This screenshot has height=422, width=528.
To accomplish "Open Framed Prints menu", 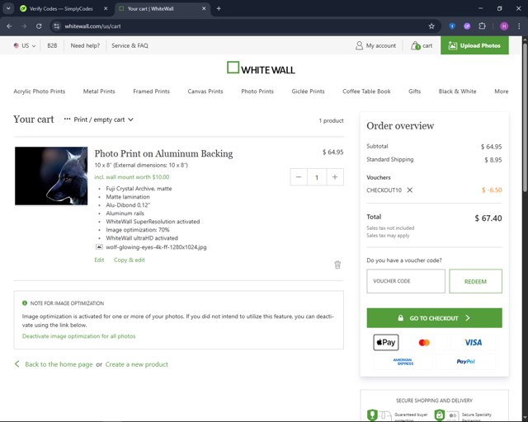I will pos(151,91).
